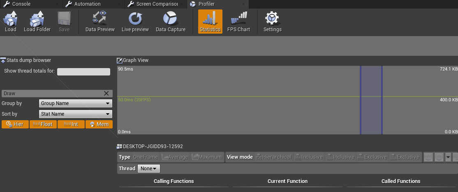Toggle the Float stat filter
This screenshot has width=458, height=192.
coord(43,124)
